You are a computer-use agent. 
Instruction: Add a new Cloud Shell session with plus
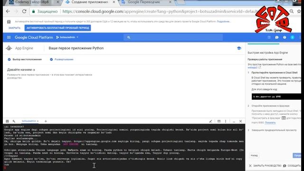[46, 121]
